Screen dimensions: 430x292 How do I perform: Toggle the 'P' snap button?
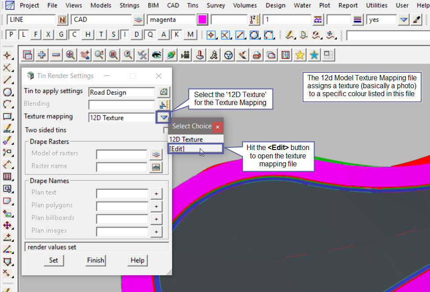click(11, 35)
